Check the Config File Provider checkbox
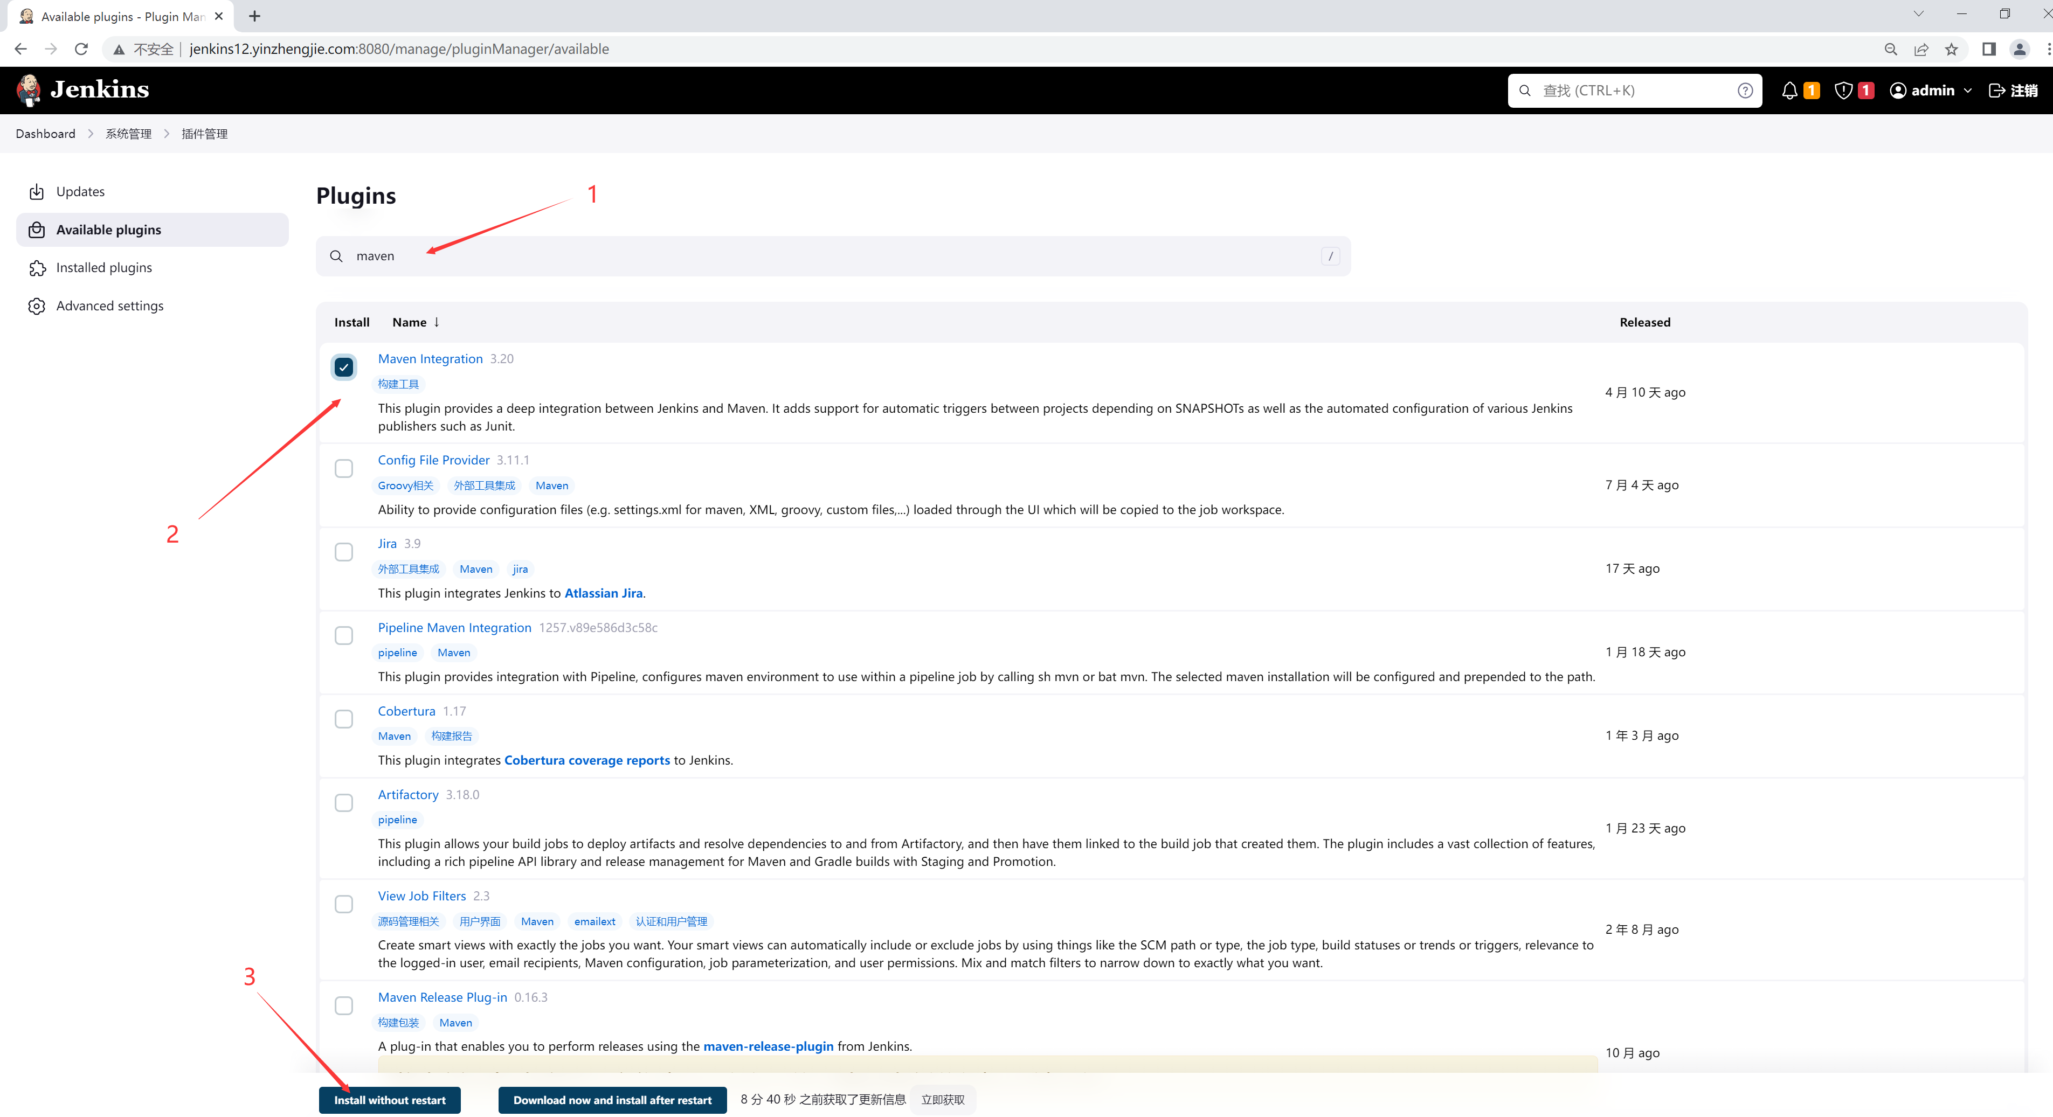 [x=343, y=468]
